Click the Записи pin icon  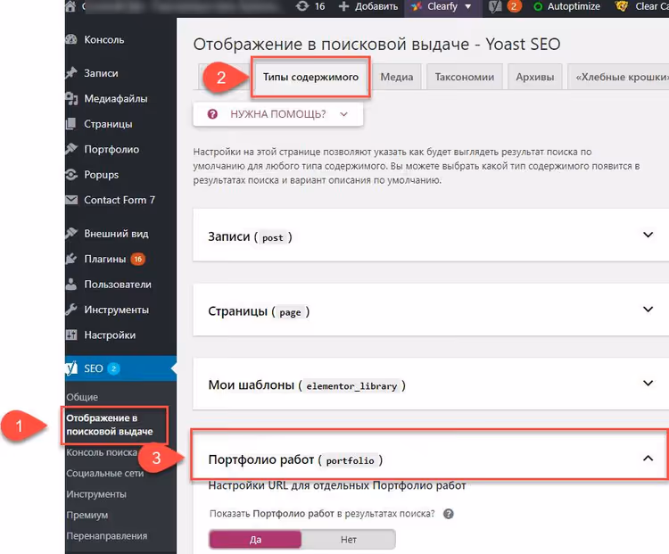coord(71,73)
